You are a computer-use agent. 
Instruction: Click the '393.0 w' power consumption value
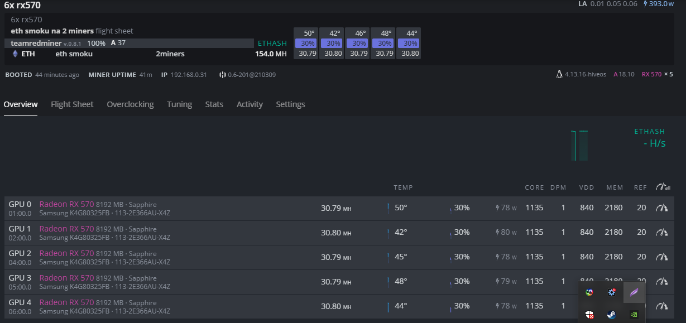661,4
